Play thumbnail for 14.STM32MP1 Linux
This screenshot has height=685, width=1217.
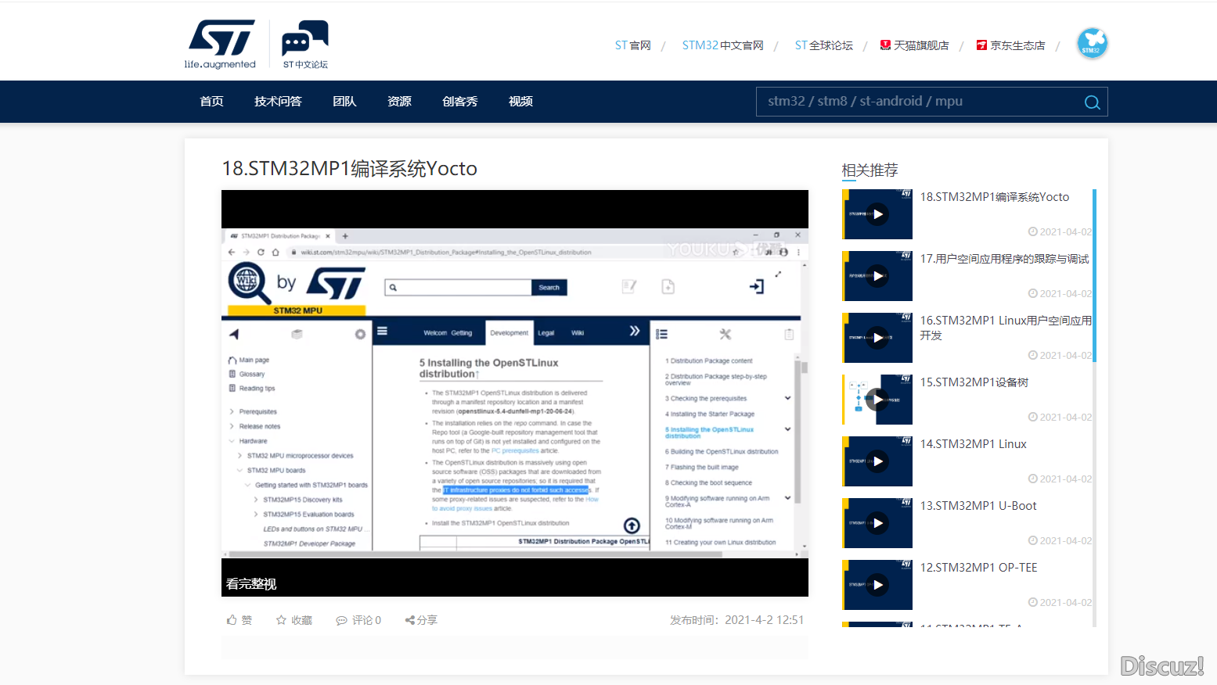(877, 461)
